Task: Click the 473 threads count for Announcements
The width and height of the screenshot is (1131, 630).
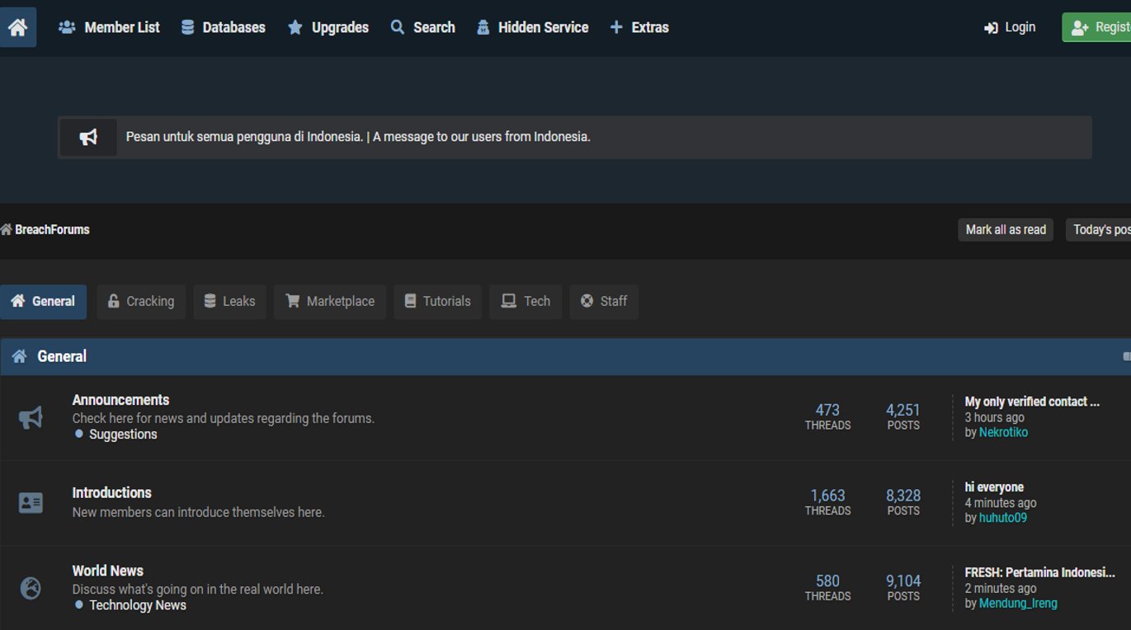Action: point(827,410)
